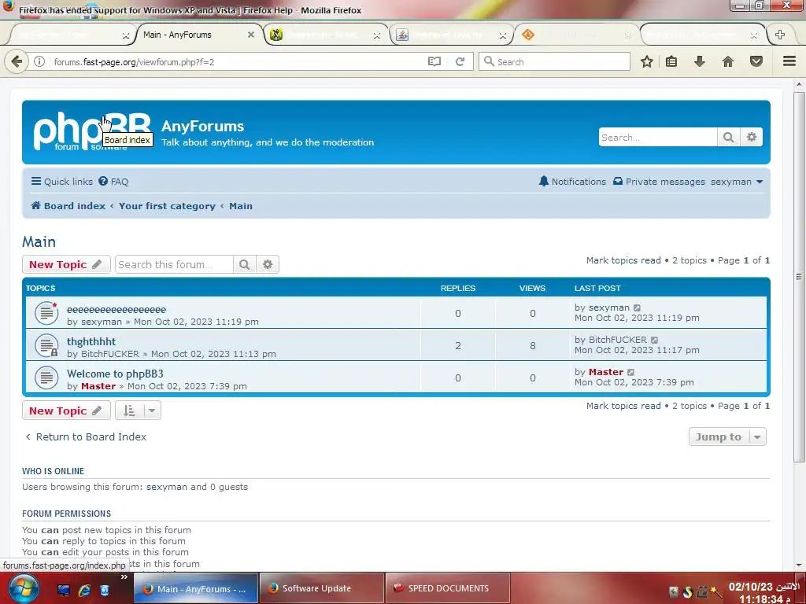Click topic icon for Welcome to phpBB3
This screenshot has height=604, width=806.
(x=46, y=377)
